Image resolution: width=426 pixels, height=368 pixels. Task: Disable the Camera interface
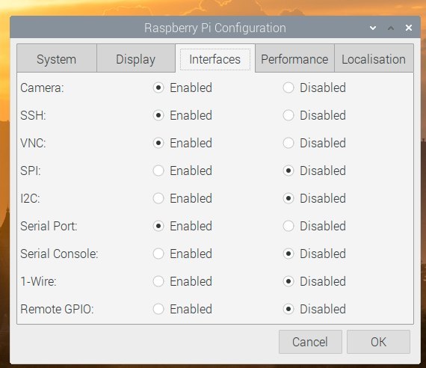315,88
